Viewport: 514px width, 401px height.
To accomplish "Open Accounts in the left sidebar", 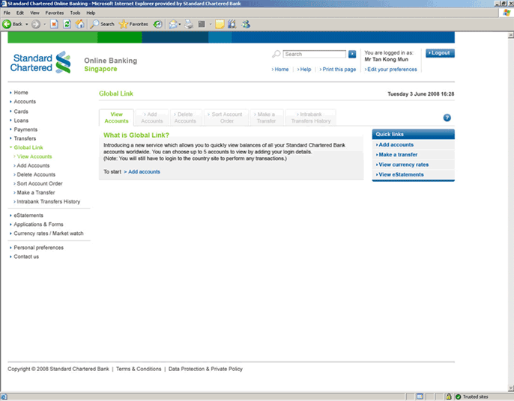I will pos(25,102).
